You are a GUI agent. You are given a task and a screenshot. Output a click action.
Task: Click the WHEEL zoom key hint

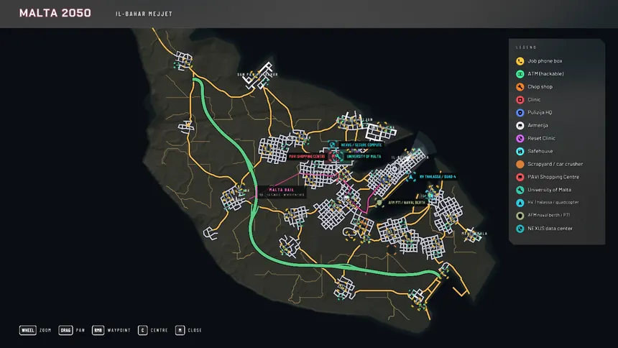(27, 330)
